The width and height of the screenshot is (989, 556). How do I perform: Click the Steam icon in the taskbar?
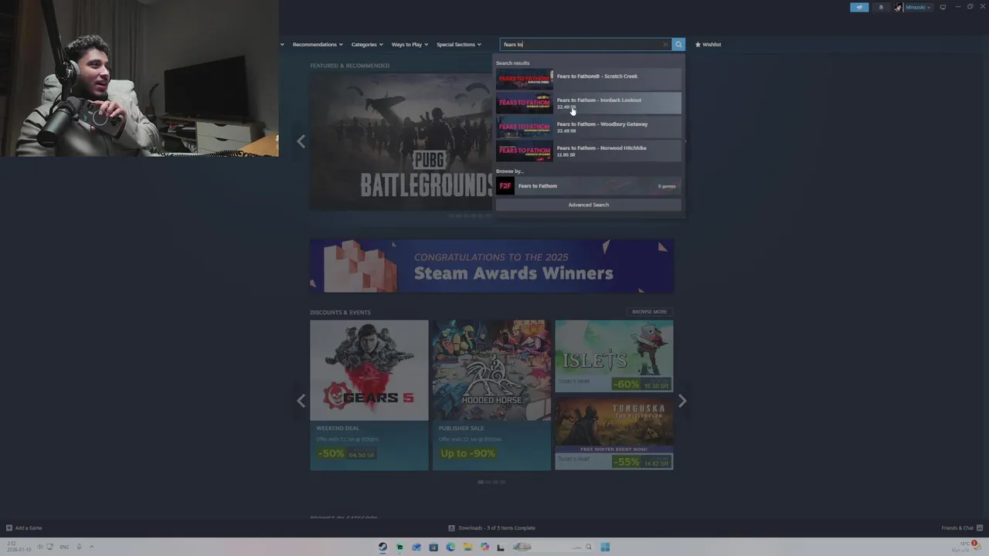click(382, 547)
